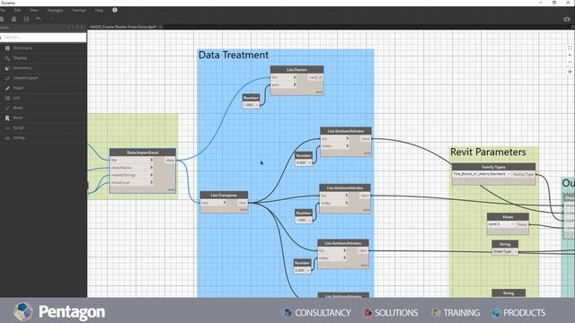Close the Create Sheets From Excel tab
Image resolution: width=575 pixels, height=323 pixels.
click(161, 27)
